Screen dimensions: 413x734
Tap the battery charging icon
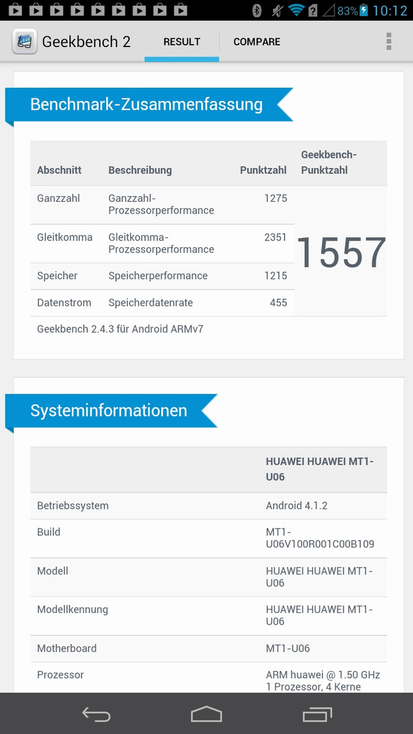pyautogui.click(x=365, y=10)
